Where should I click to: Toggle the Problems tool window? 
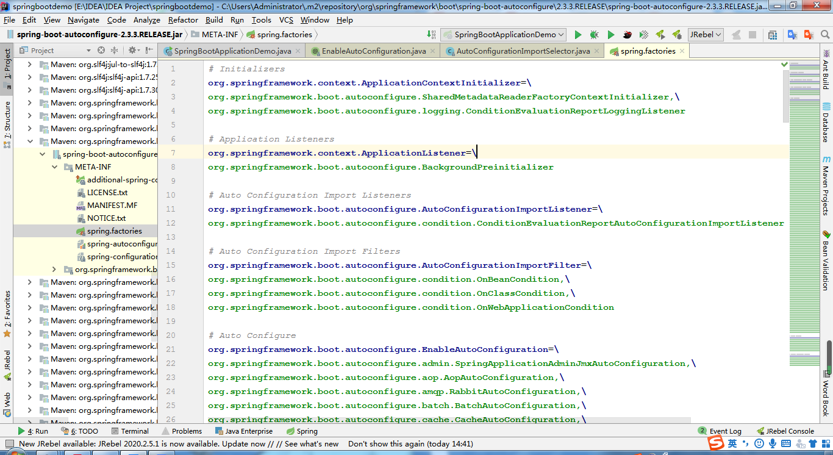click(x=181, y=431)
